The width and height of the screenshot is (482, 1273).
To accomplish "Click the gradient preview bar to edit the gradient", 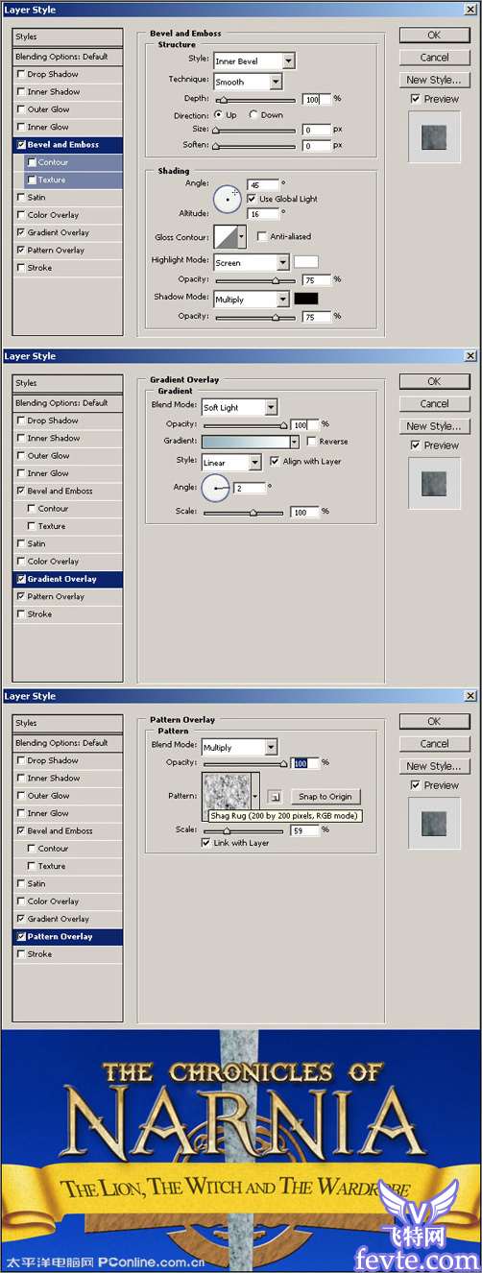I will pyautogui.click(x=245, y=442).
